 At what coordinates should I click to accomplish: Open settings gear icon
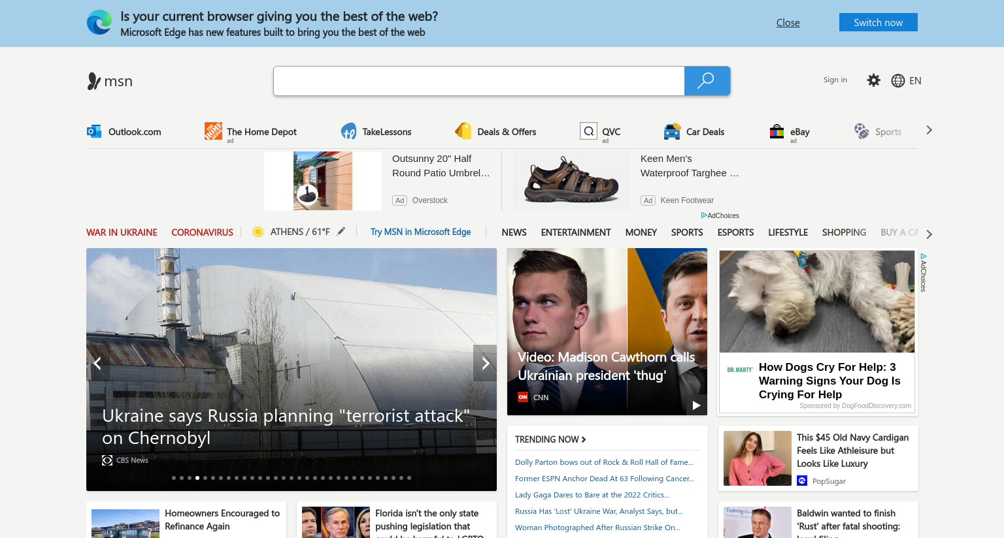point(873,80)
